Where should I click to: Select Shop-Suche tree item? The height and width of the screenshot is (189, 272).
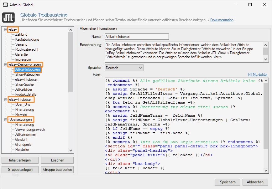[x=24, y=84]
